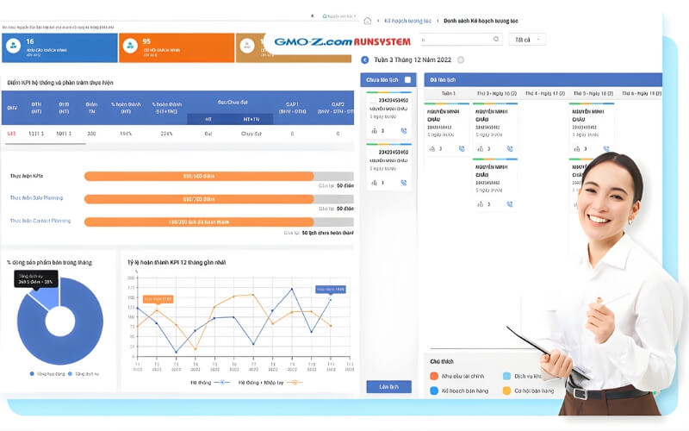Click yellow Cơ hội bán hàng legend swatch
Screen dimensions: 689x431
pos(506,390)
